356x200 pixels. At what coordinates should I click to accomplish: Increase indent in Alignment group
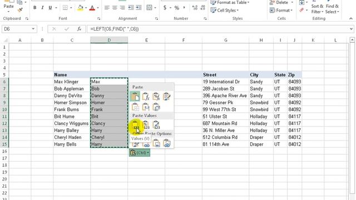pos(139,8)
